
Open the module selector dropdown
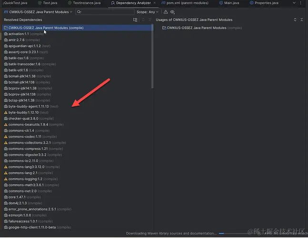coord(38,12)
